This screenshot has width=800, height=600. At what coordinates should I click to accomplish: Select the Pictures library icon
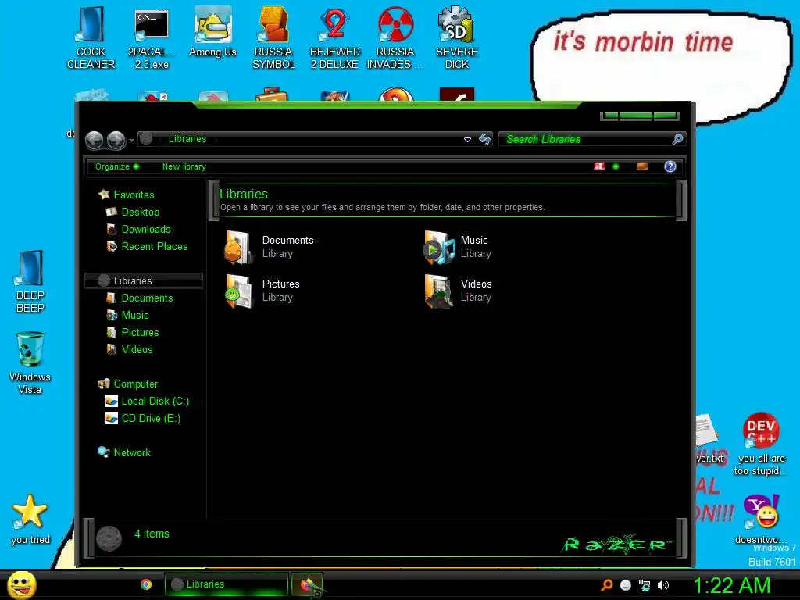(x=238, y=291)
